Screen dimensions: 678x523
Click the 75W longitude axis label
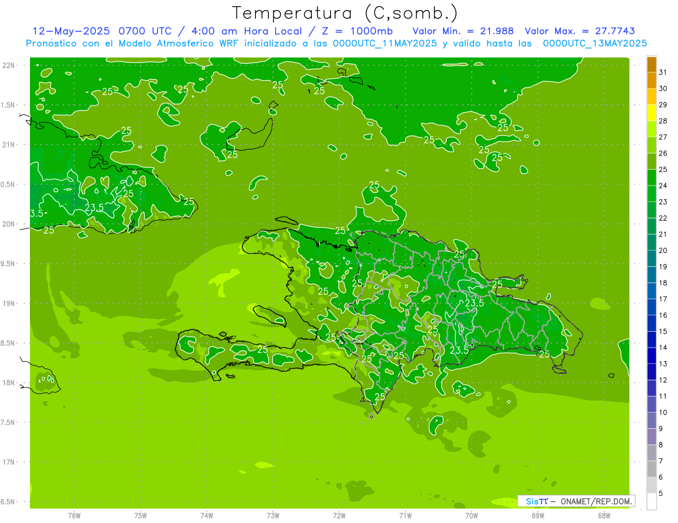click(x=141, y=515)
